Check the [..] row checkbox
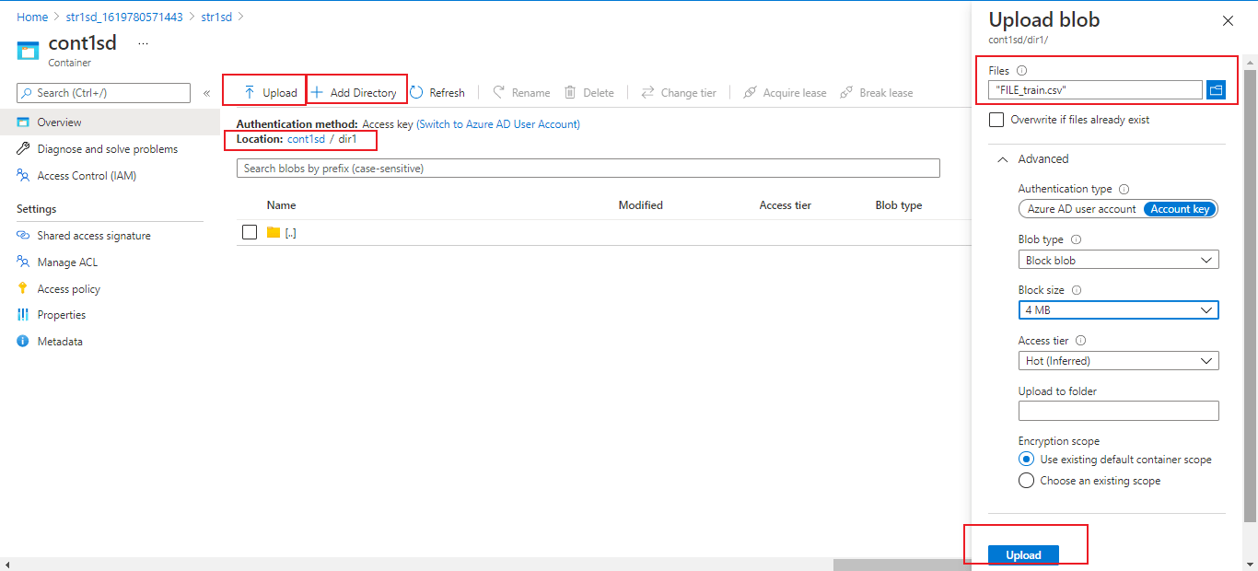This screenshot has width=1258, height=571. pyautogui.click(x=250, y=232)
